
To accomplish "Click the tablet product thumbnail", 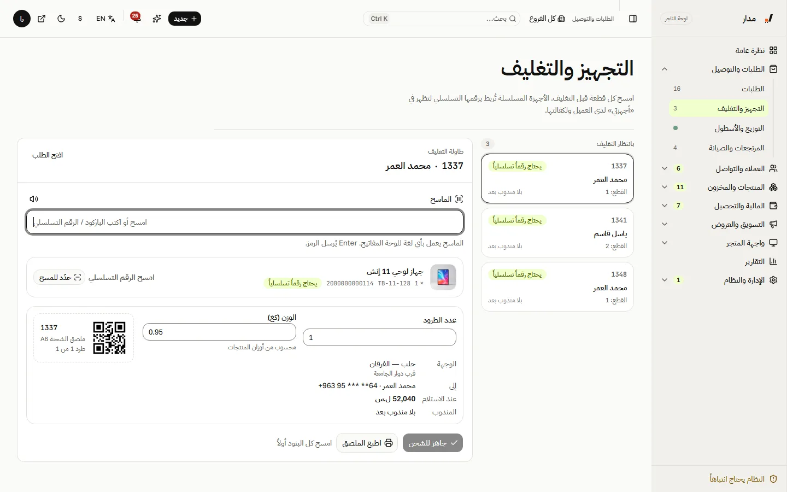I will pyautogui.click(x=443, y=277).
